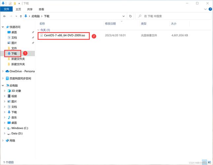
Task: Expand the OneDrive - Personal node
Action: click(x=3, y=71)
